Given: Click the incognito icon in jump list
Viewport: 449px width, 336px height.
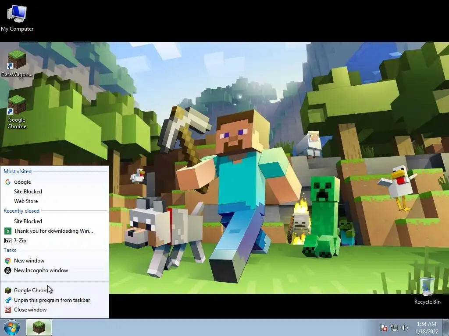Looking at the screenshot, I should (8, 270).
